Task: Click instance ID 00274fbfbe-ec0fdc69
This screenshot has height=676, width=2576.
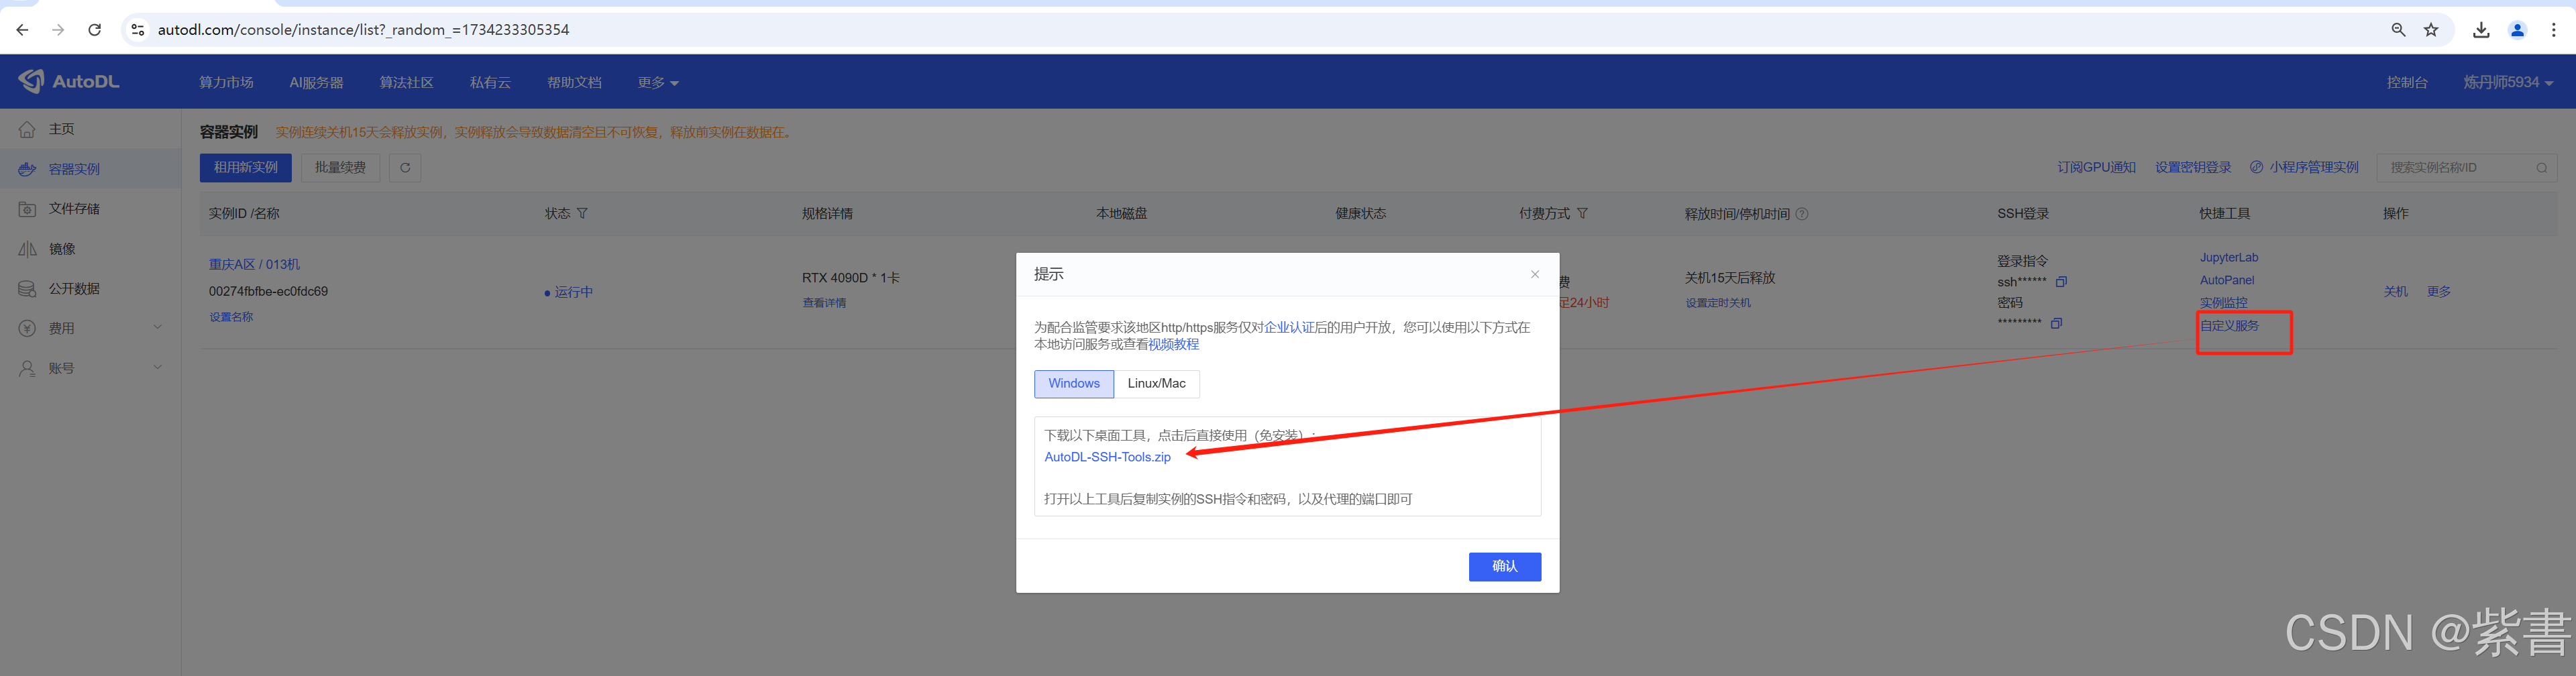Action: pos(268,292)
